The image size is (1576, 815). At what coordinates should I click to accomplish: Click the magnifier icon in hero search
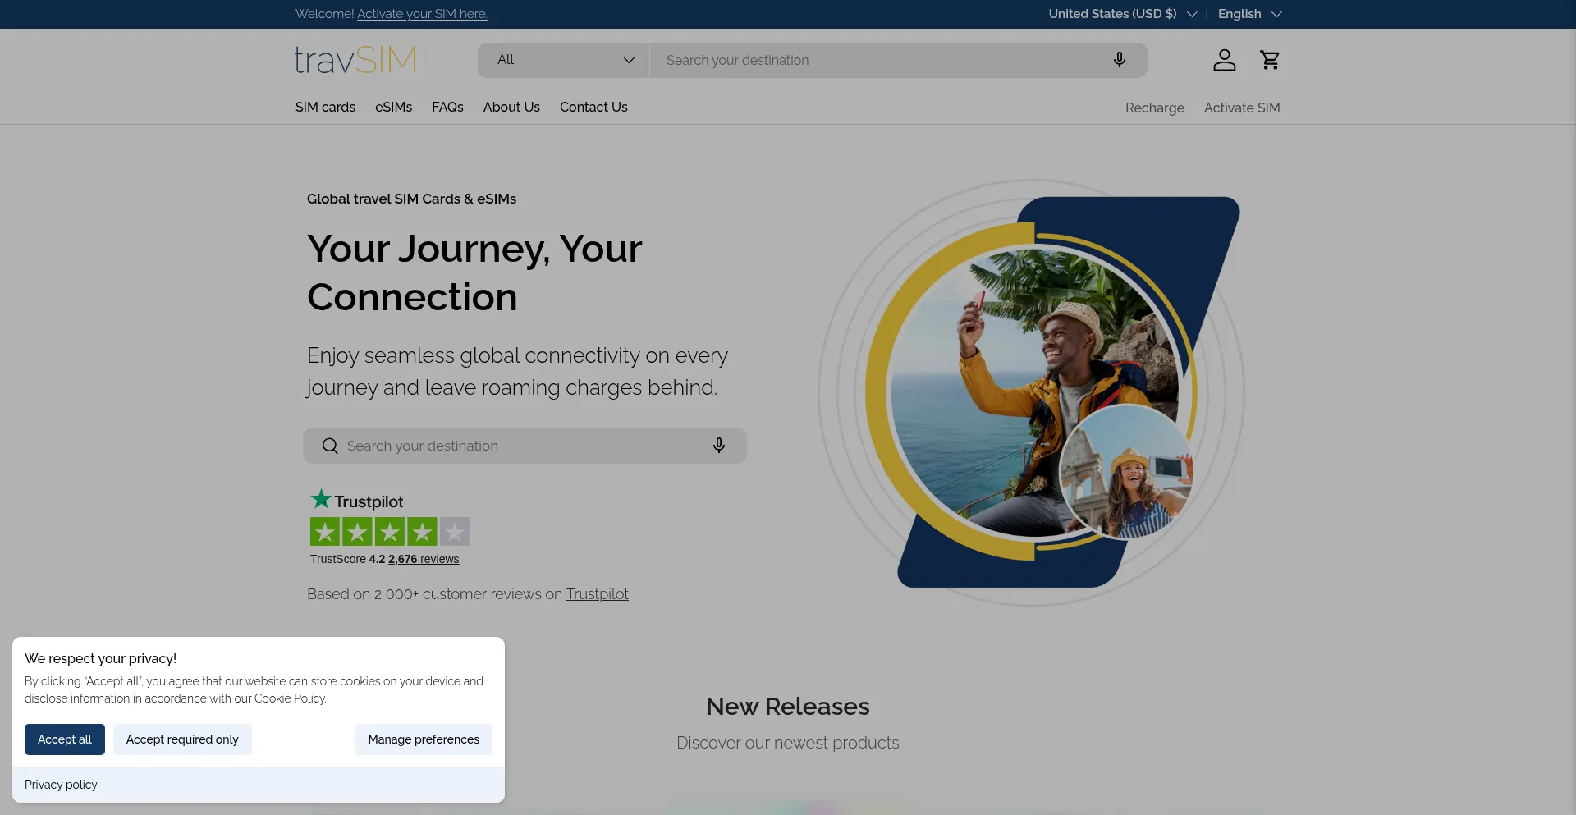(x=330, y=446)
